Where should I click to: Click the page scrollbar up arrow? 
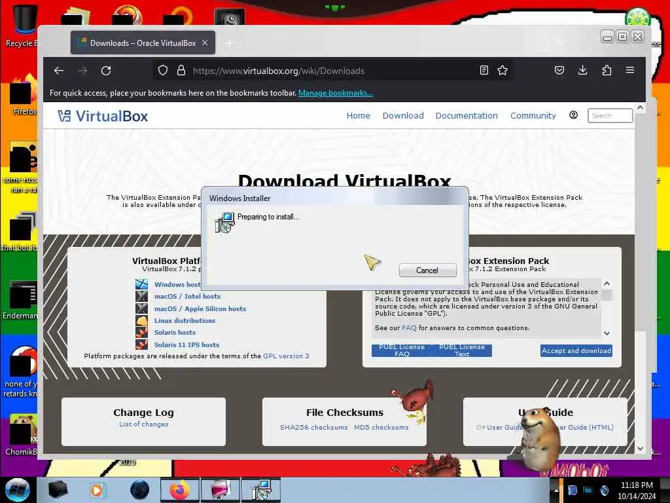click(640, 108)
